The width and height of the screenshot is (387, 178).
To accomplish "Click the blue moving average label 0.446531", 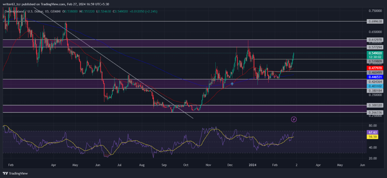I will pyautogui.click(x=375, y=77).
